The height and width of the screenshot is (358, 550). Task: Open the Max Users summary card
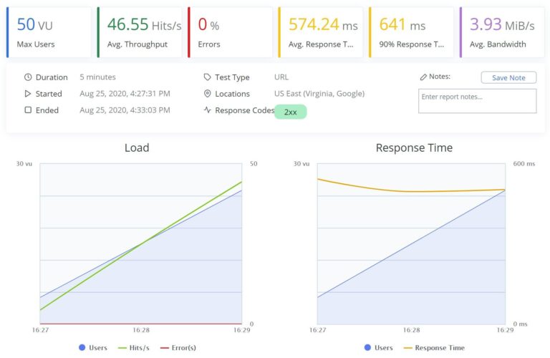coord(49,32)
